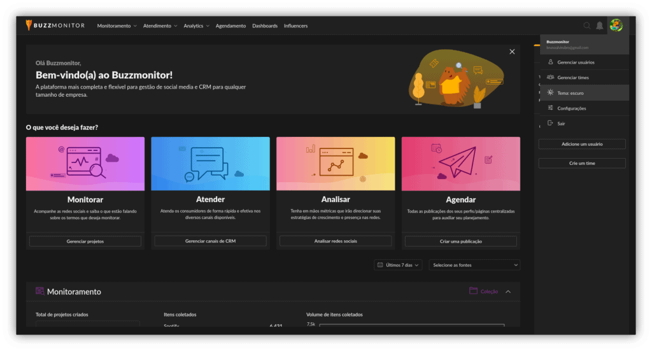
Task: Click the 'Adicione um usuário' button
Action: tap(582, 144)
